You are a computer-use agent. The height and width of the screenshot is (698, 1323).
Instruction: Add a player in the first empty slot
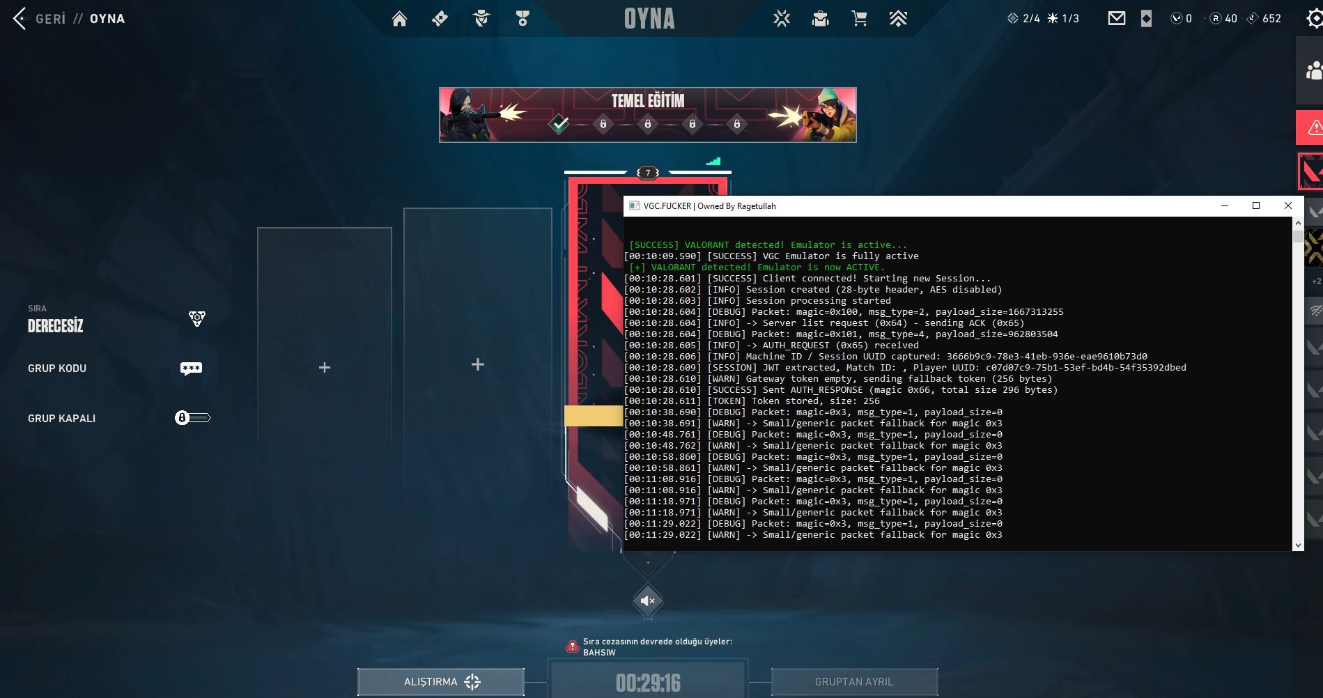pyautogui.click(x=325, y=367)
